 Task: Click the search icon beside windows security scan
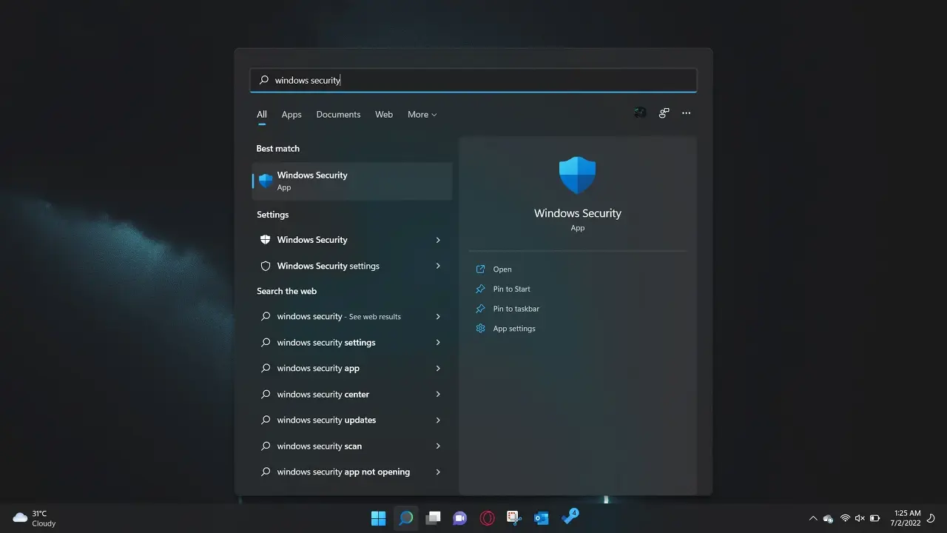(266, 446)
